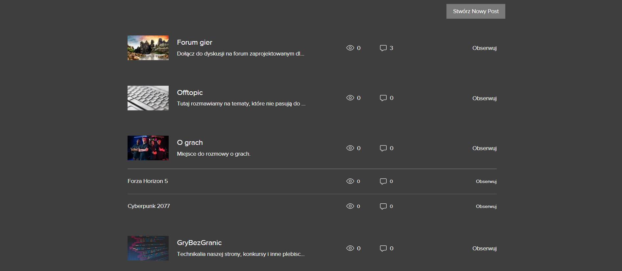The width and height of the screenshot is (622, 271).
Task: Open the Cyberpunk 2077 subcategory
Action: 149,206
